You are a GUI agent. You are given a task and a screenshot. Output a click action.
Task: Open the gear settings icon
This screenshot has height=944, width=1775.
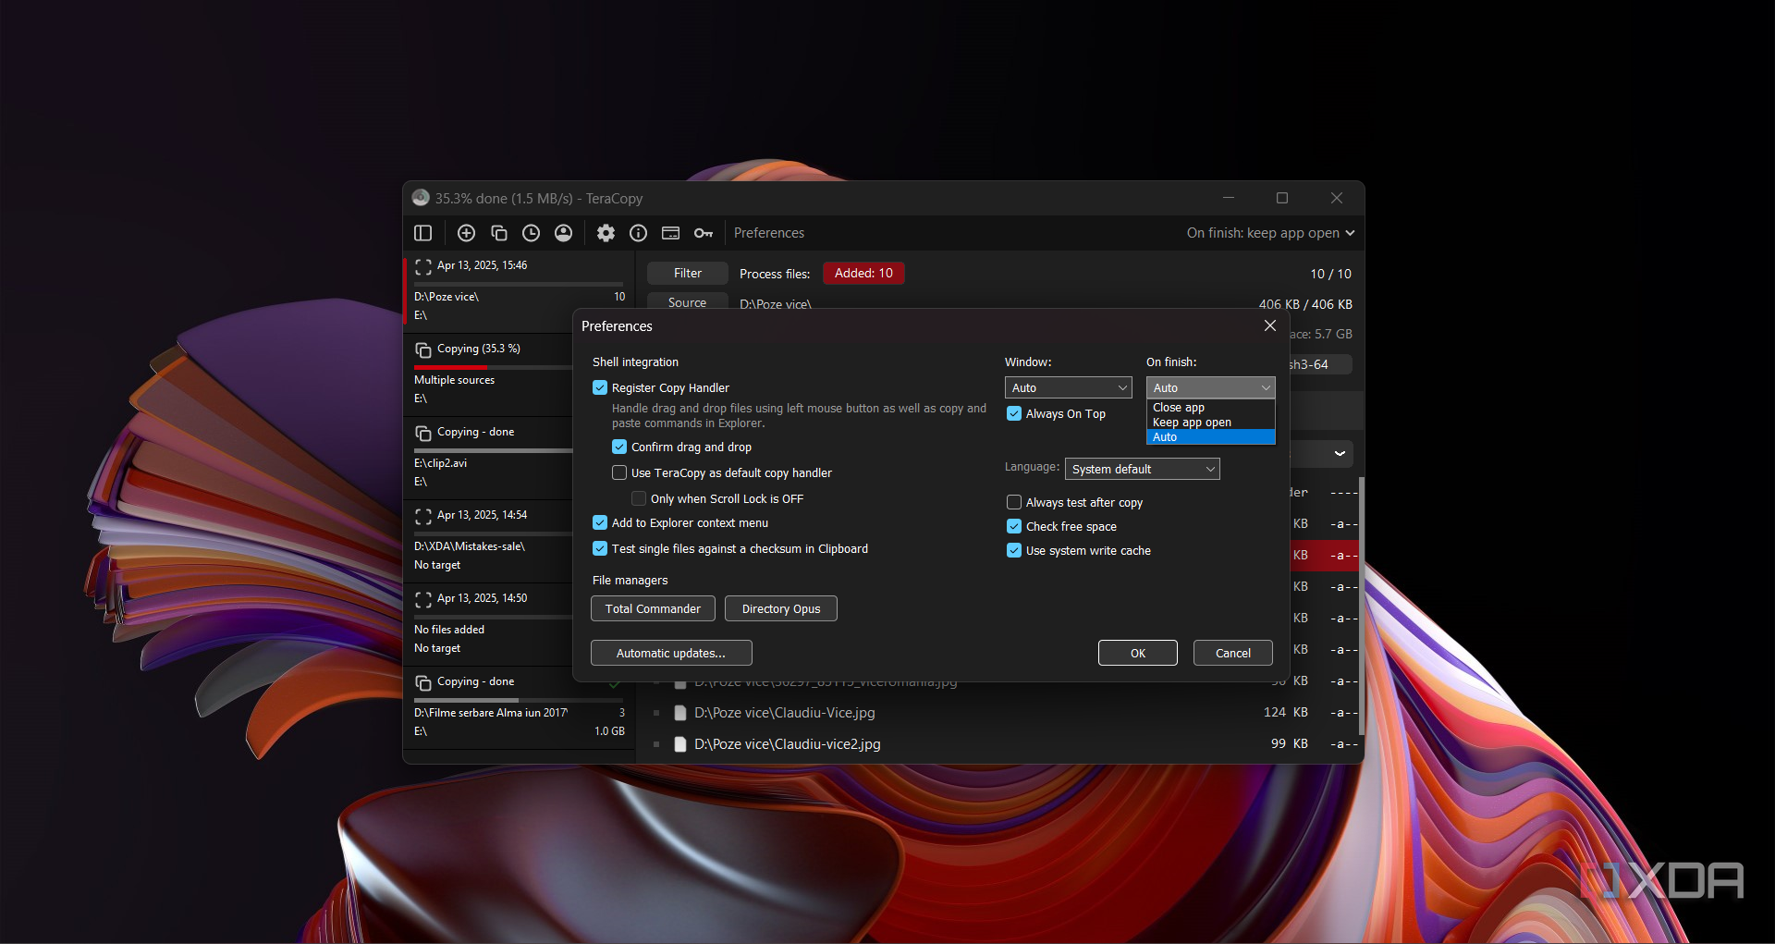[606, 233]
